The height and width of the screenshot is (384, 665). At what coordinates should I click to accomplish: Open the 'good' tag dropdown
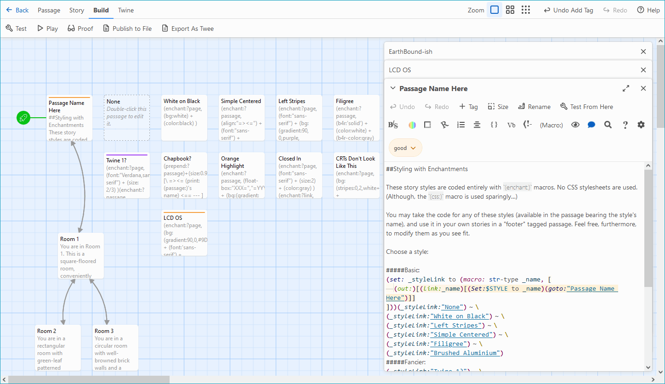click(405, 148)
